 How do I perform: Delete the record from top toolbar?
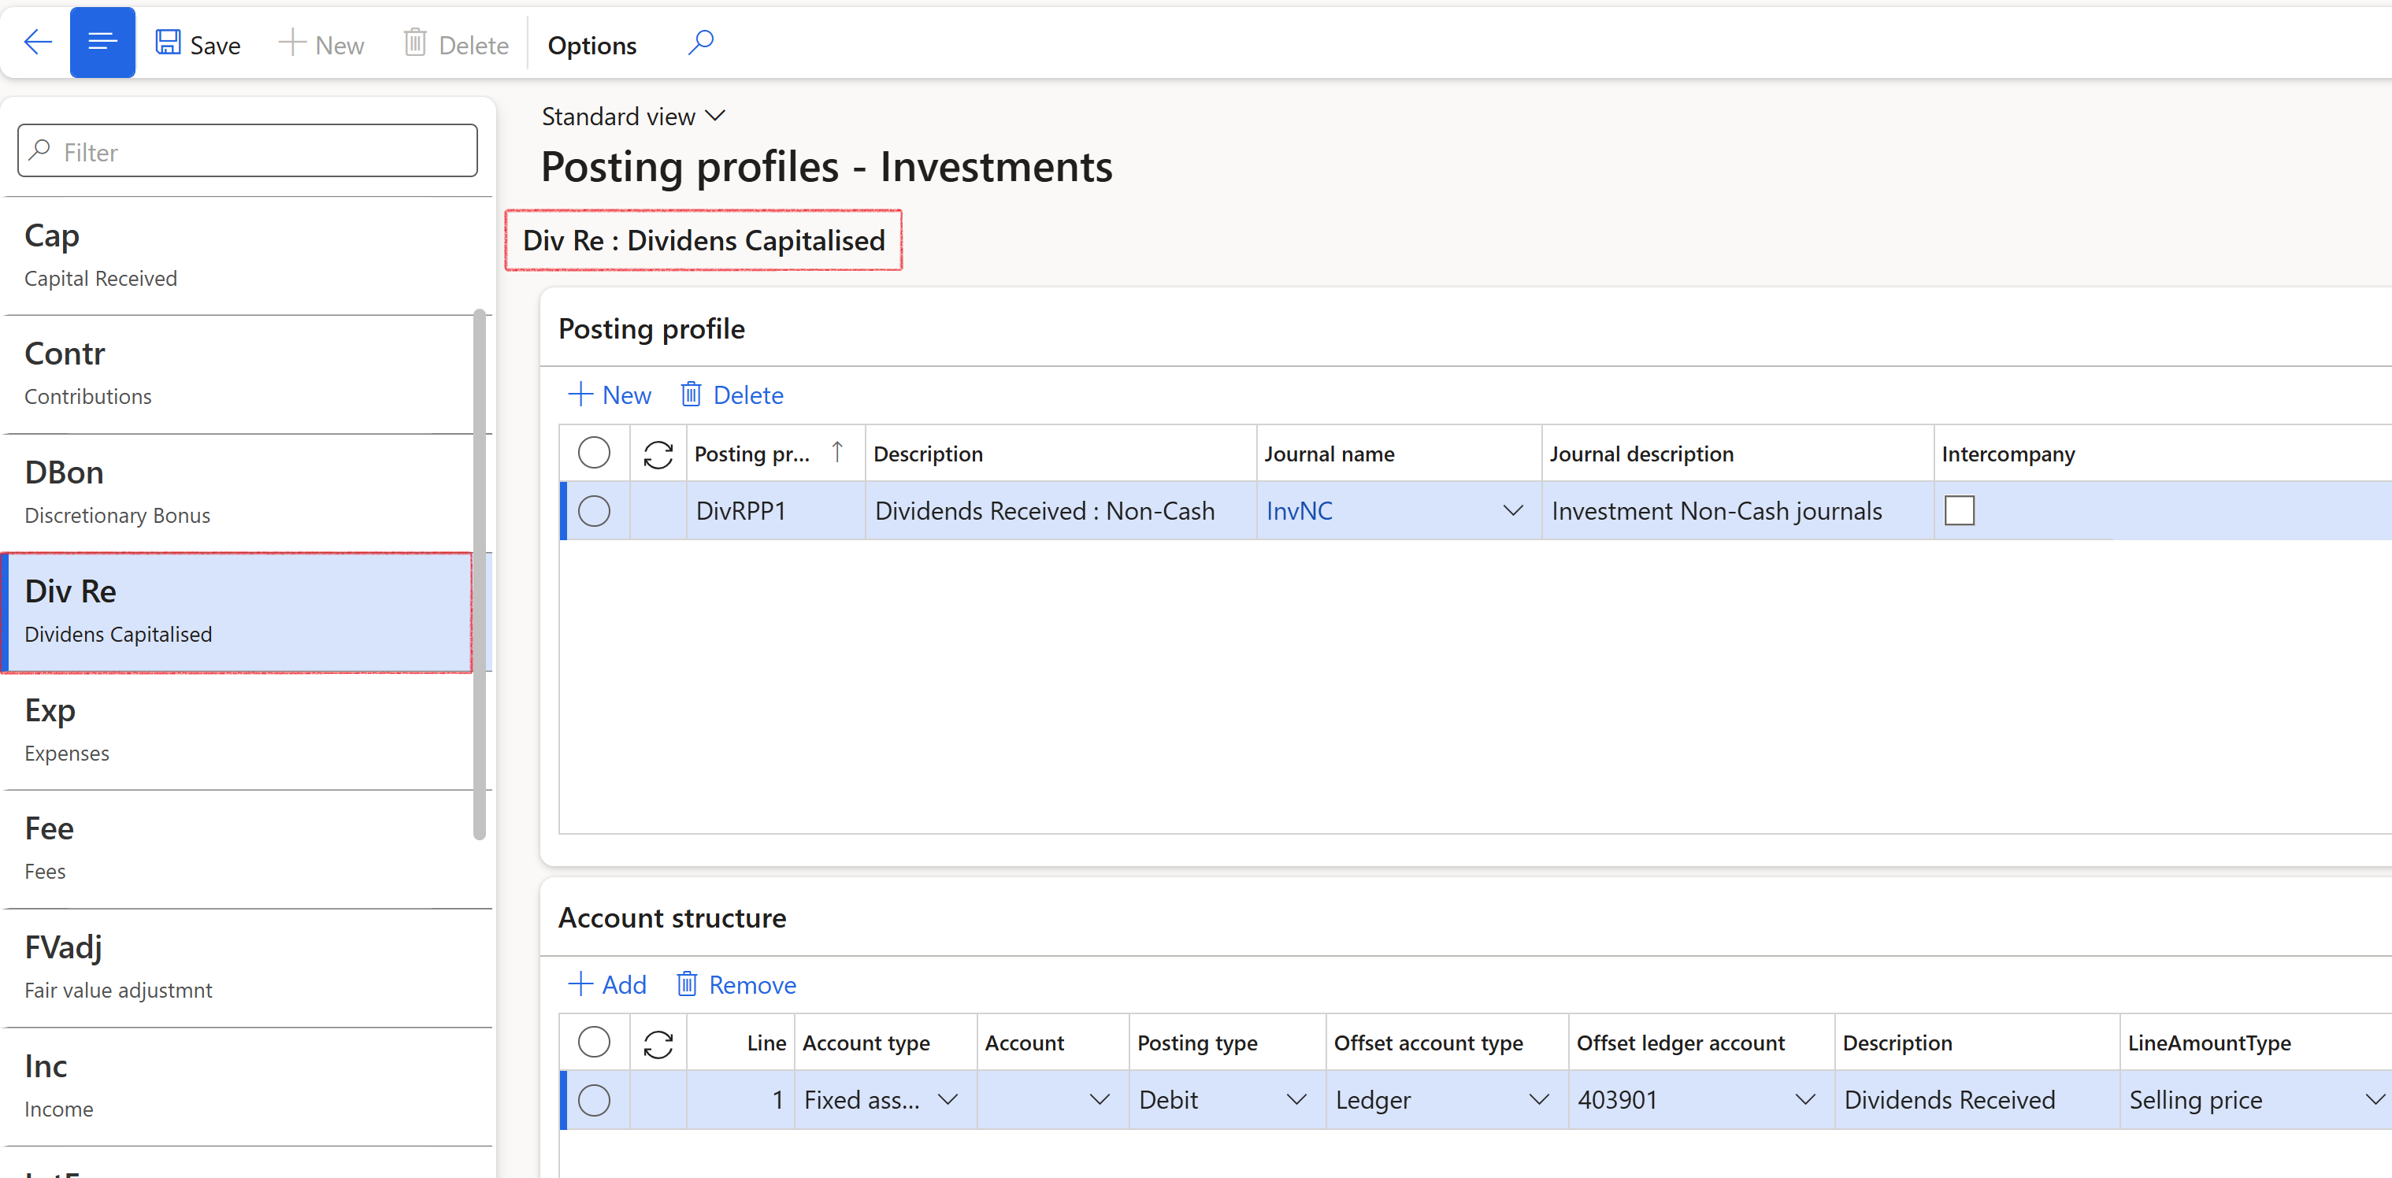456,45
